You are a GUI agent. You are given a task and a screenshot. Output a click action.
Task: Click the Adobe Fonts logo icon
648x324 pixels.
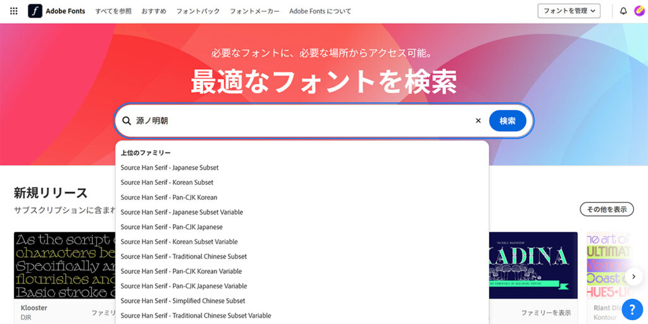(x=35, y=11)
